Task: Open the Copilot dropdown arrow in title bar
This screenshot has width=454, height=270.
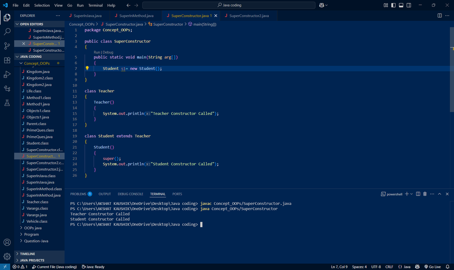Action: pos(327,5)
